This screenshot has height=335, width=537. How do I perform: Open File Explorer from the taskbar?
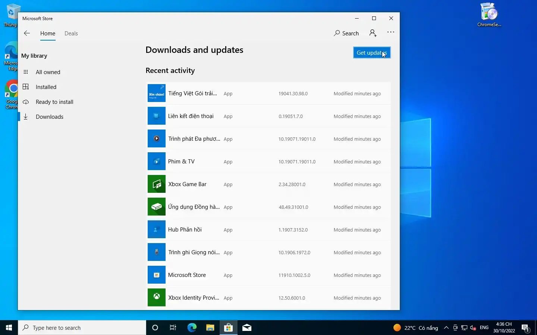click(210, 328)
